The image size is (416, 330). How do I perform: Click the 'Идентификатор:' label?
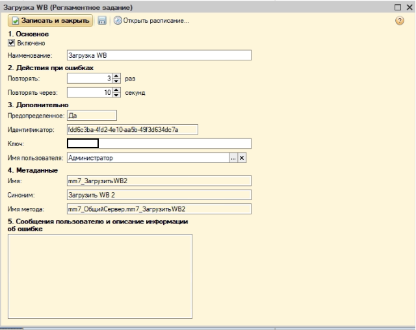tap(31, 130)
